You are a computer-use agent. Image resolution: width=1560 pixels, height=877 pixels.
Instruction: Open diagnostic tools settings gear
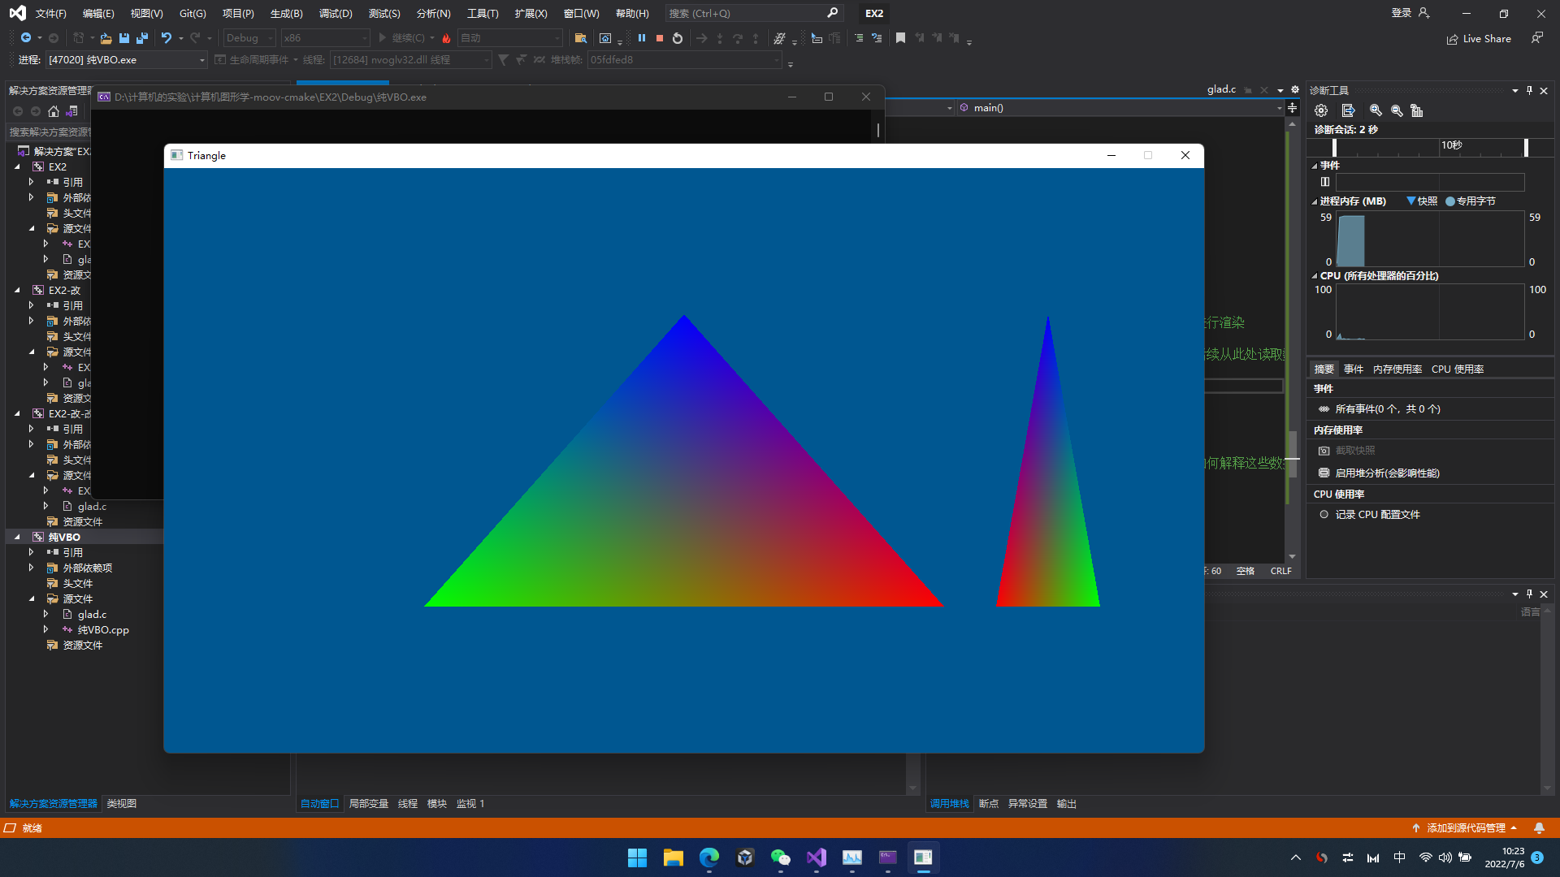[1321, 110]
